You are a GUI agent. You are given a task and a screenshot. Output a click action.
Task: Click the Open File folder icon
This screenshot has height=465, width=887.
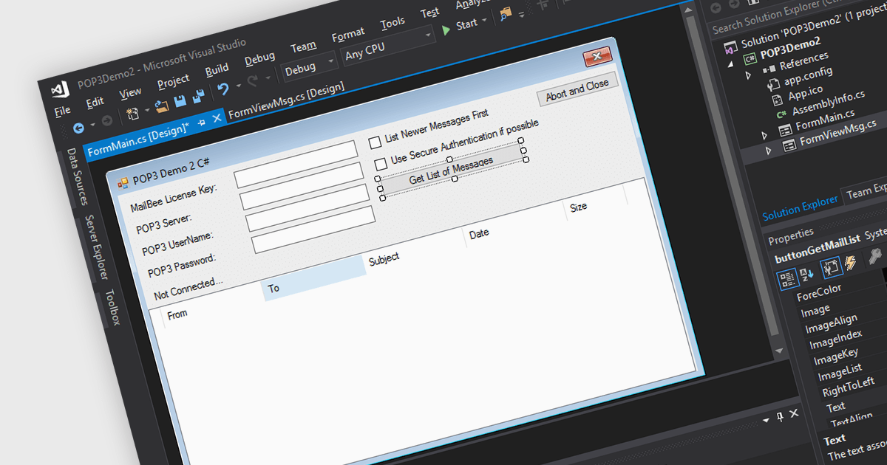coord(161,105)
